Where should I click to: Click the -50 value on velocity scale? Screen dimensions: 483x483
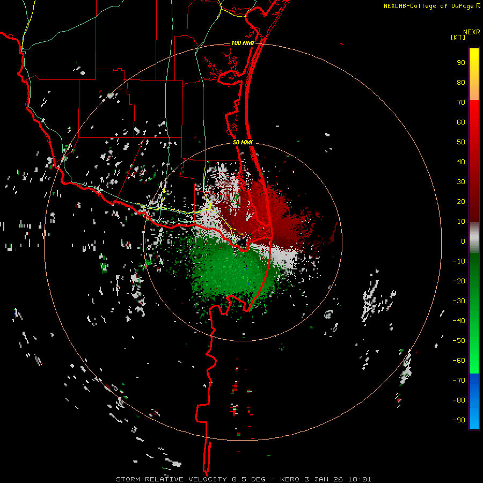click(x=459, y=341)
